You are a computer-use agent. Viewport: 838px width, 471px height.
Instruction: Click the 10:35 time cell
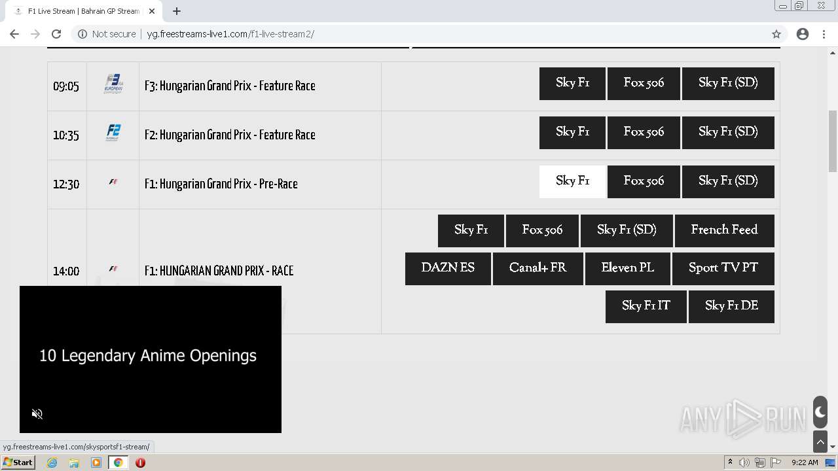coord(66,135)
